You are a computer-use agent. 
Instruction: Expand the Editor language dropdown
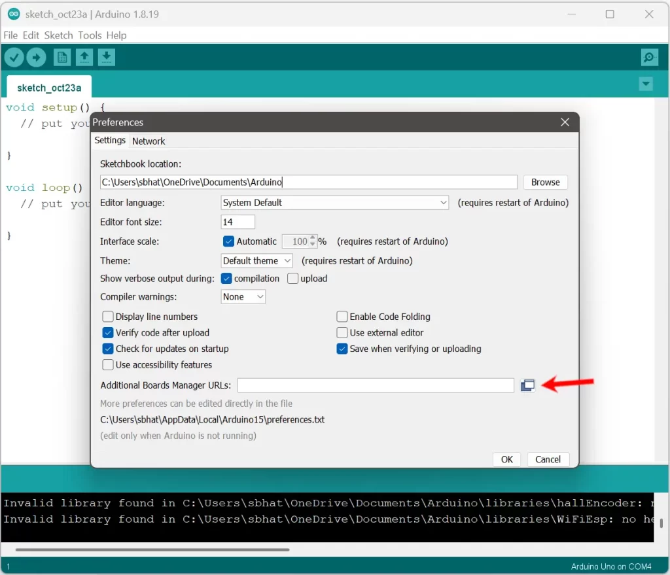335,203
